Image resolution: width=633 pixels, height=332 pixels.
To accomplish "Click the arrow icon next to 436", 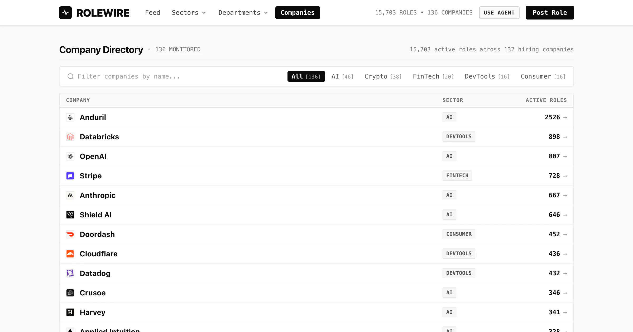I will [x=565, y=254].
